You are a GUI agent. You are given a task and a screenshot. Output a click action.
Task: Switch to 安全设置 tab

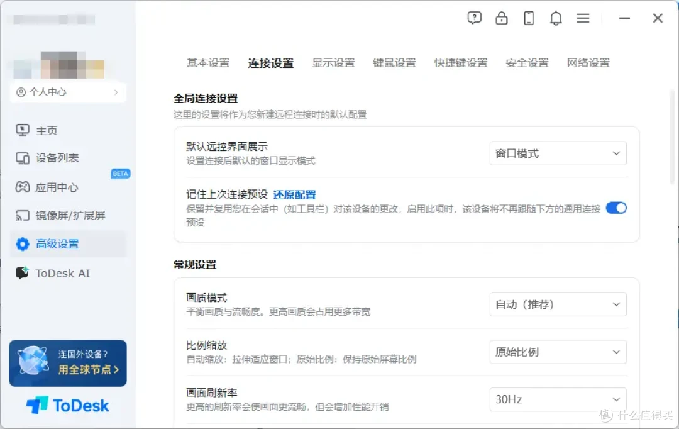527,63
